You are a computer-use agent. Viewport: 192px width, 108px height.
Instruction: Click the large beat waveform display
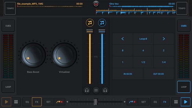(x=136, y=11)
